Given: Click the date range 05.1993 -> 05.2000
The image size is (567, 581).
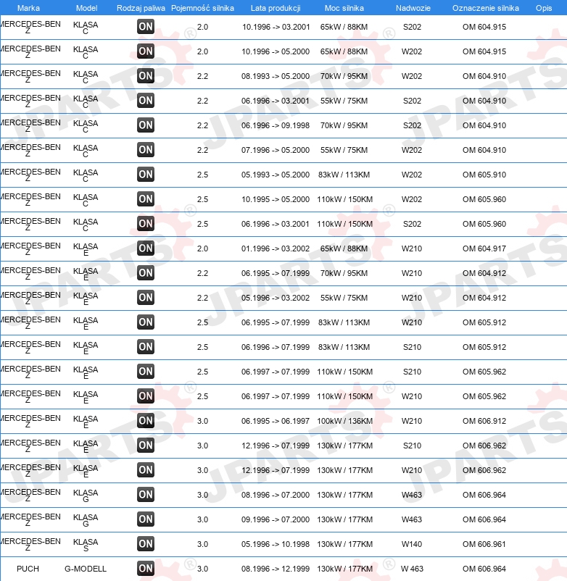Looking at the screenshot, I should pos(276,175).
